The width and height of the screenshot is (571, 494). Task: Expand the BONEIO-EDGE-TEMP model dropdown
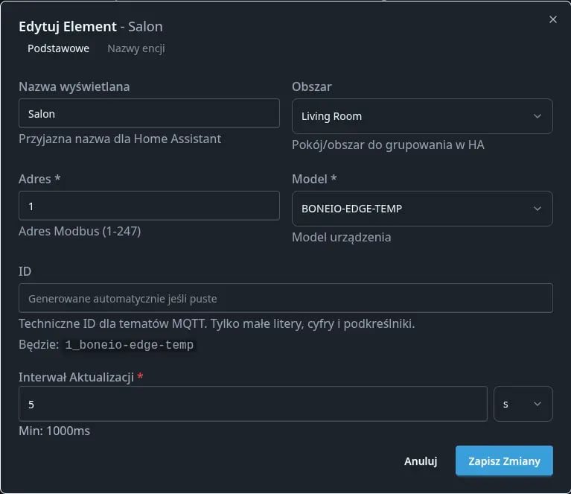pyautogui.click(x=413, y=209)
